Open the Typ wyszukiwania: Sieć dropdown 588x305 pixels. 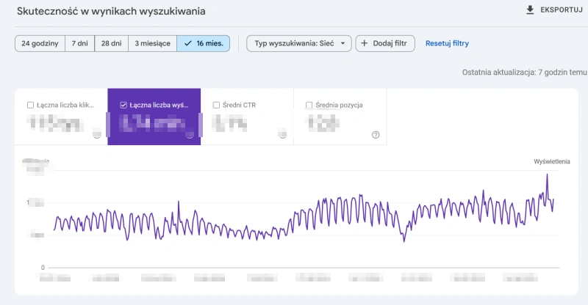pos(299,43)
